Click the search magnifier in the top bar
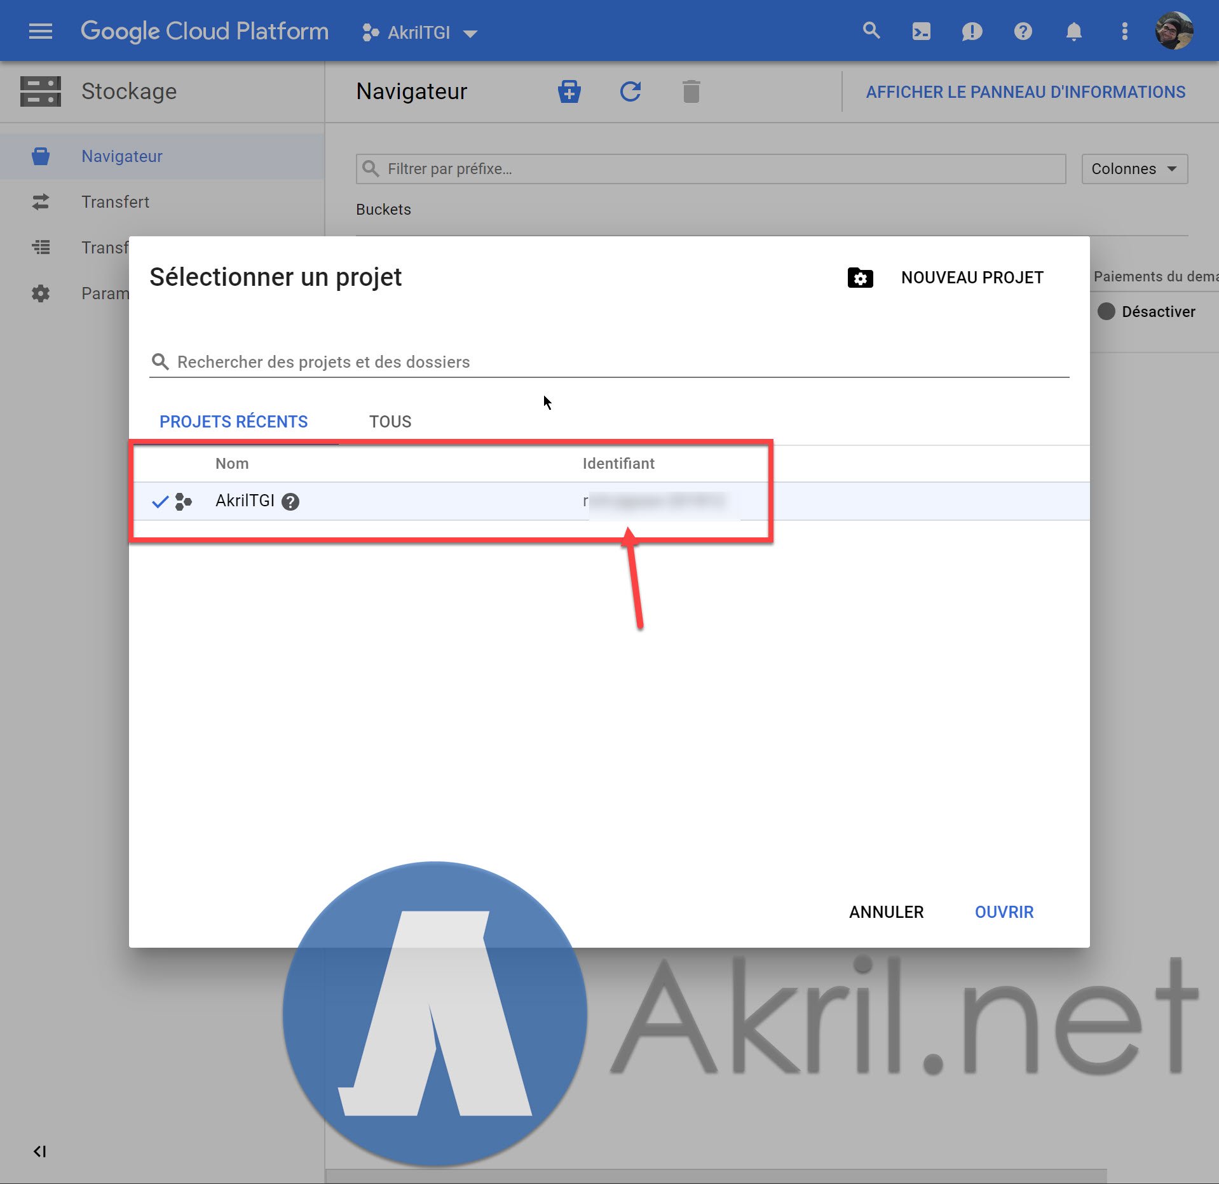 [x=871, y=30]
